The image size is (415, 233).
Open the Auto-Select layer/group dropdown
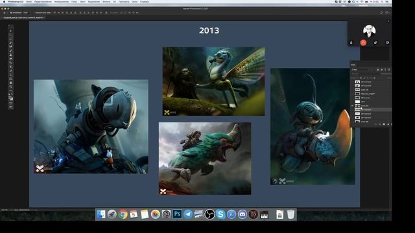(x=27, y=12)
